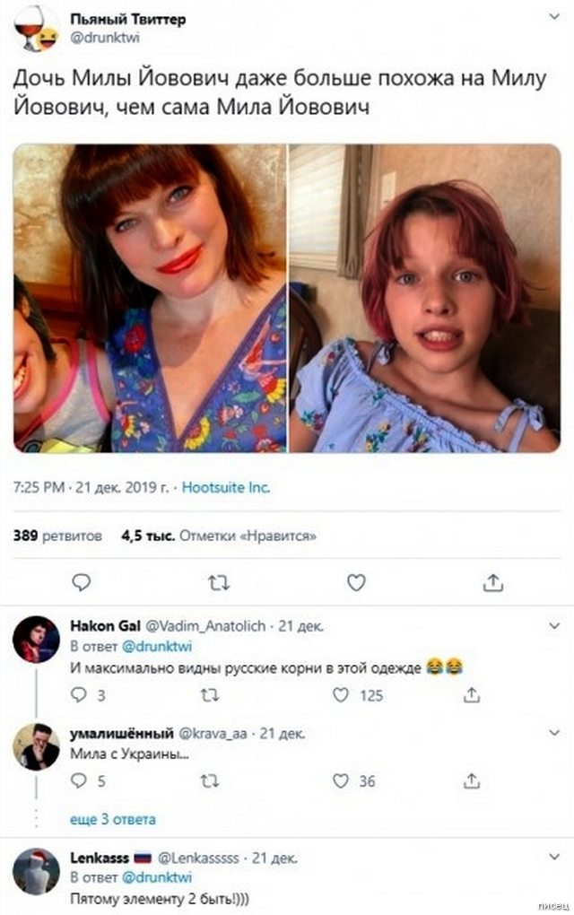Like Hakon Gal's reply with 125 likes
The width and height of the screenshot is (574, 915).
click(342, 694)
